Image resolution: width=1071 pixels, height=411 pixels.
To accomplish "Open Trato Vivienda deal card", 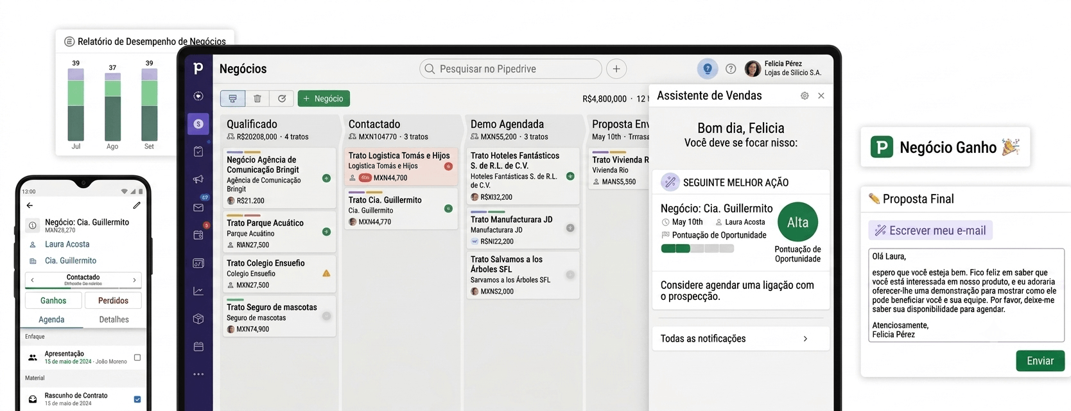I will click(618, 168).
